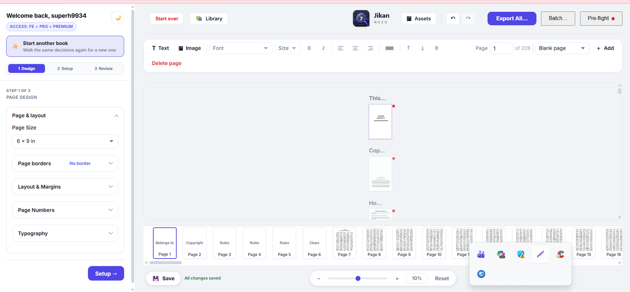Click the zoom slider handle
The height and width of the screenshot is (292, 630).
pyautogui.click(x=358, y=279)
